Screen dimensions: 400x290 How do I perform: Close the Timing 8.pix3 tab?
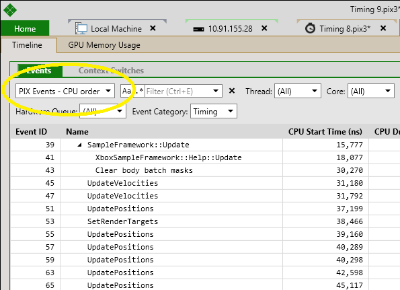point(383,28)
